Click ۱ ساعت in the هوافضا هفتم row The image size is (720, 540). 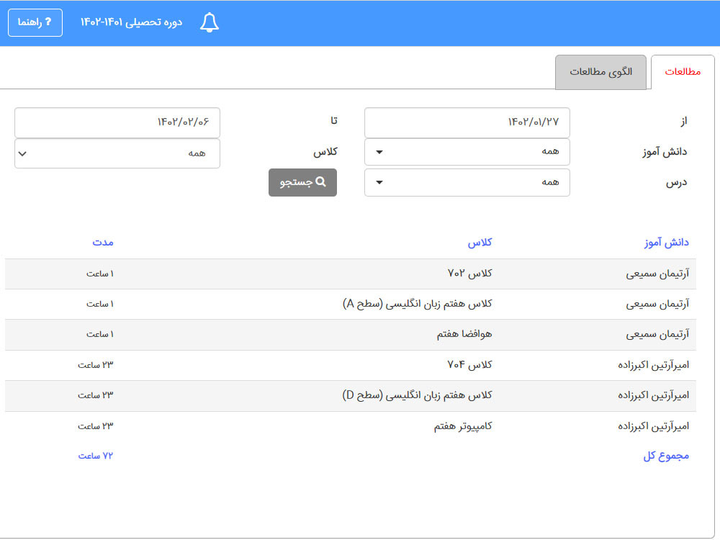click(x=100, y=335)
